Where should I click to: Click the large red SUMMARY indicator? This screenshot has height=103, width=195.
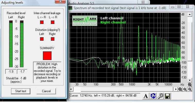pos(47,56)
